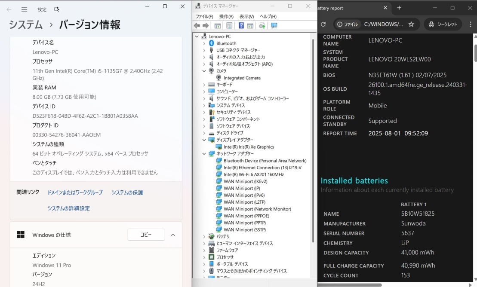
Task: Click the Device Manager vertical scrollbar
Action: click(313, 140)
